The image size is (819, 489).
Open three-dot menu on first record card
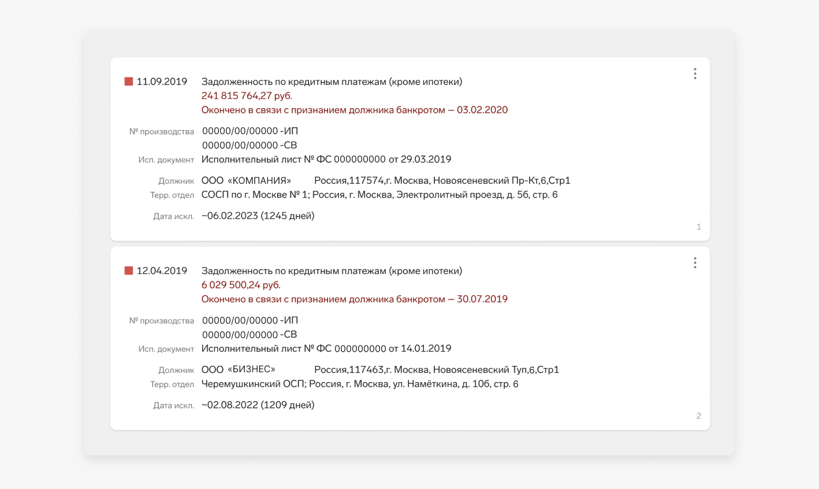click(695, 73)
